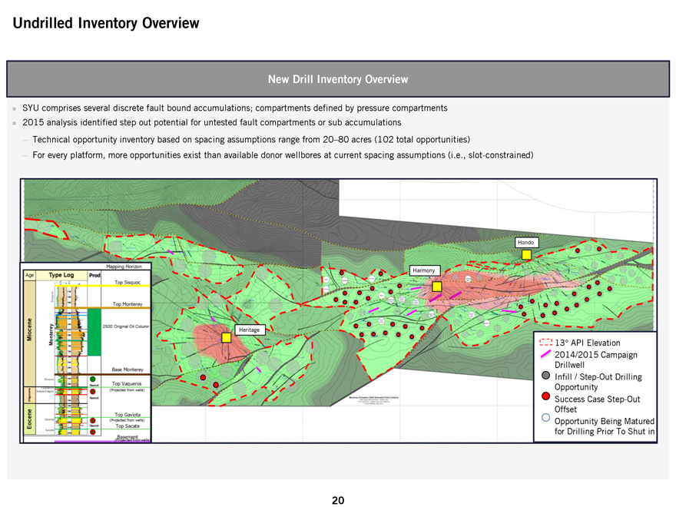Image resolution: width=676 pixels, height=507 pixels.
Task: Click the yellow Hondo platform square
Action: click(x=526, y=255)
